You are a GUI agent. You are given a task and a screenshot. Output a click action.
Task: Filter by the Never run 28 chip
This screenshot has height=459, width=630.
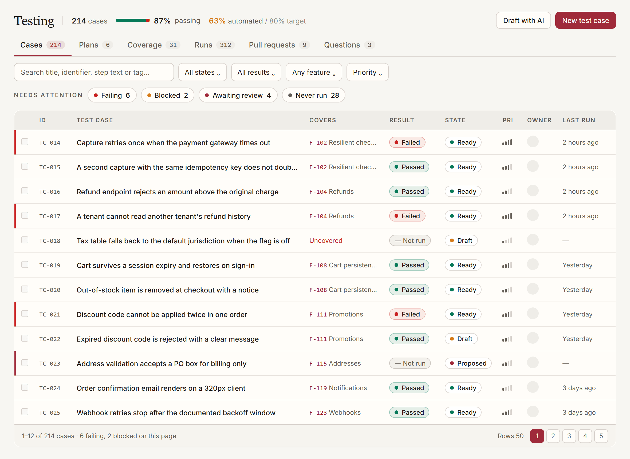click(x=313, y=95)
